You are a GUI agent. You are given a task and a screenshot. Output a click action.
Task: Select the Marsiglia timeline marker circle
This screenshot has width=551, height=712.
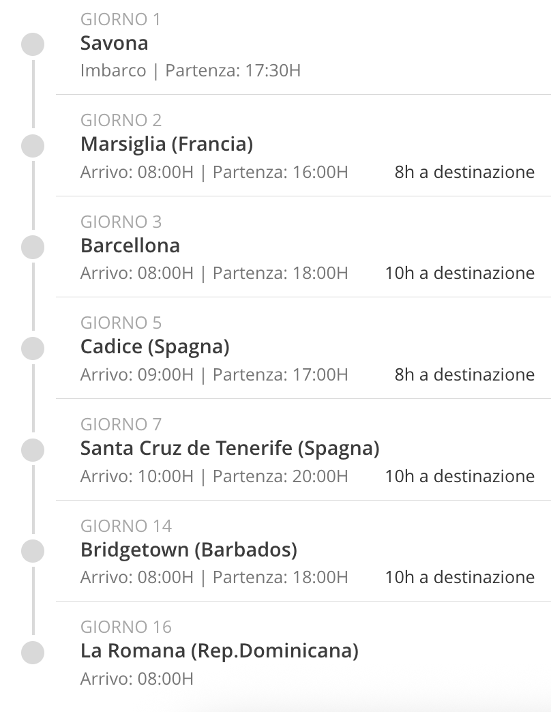pos(33,146)
